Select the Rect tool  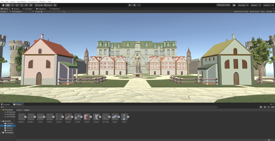point(21,5)
